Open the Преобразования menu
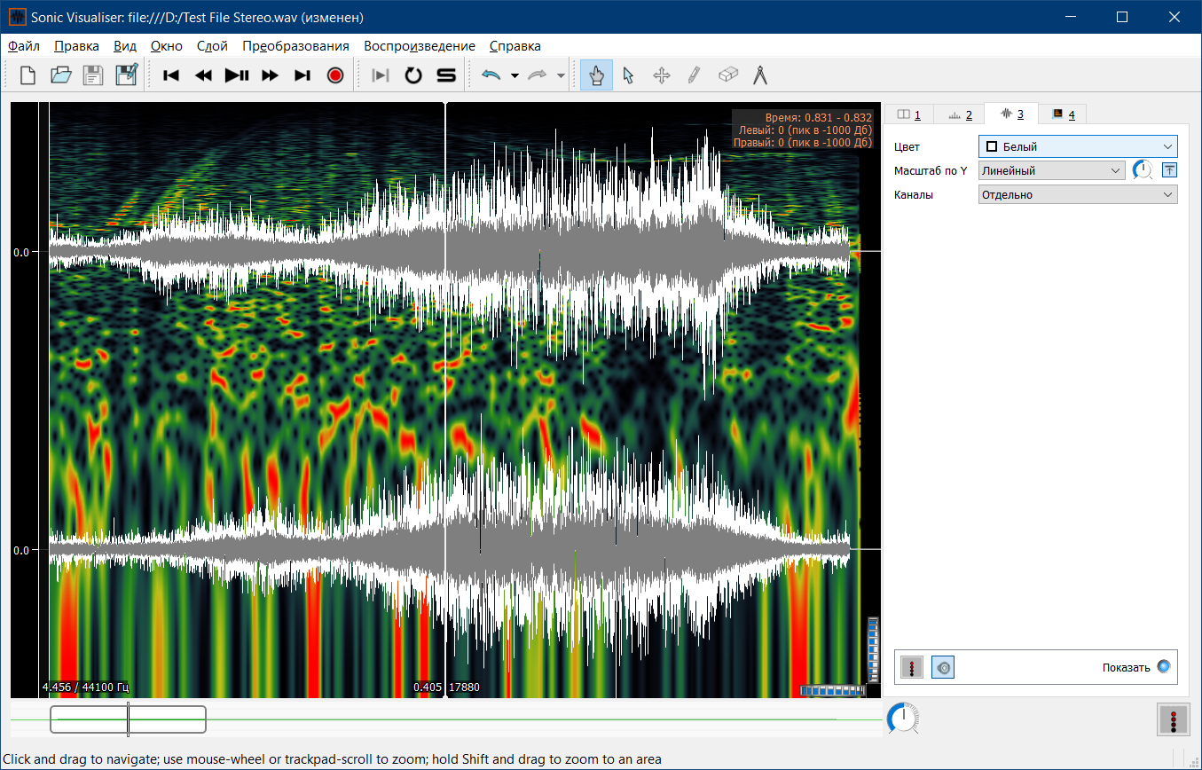This screenshot has height=770, width=1202. [x=295, y=46]
